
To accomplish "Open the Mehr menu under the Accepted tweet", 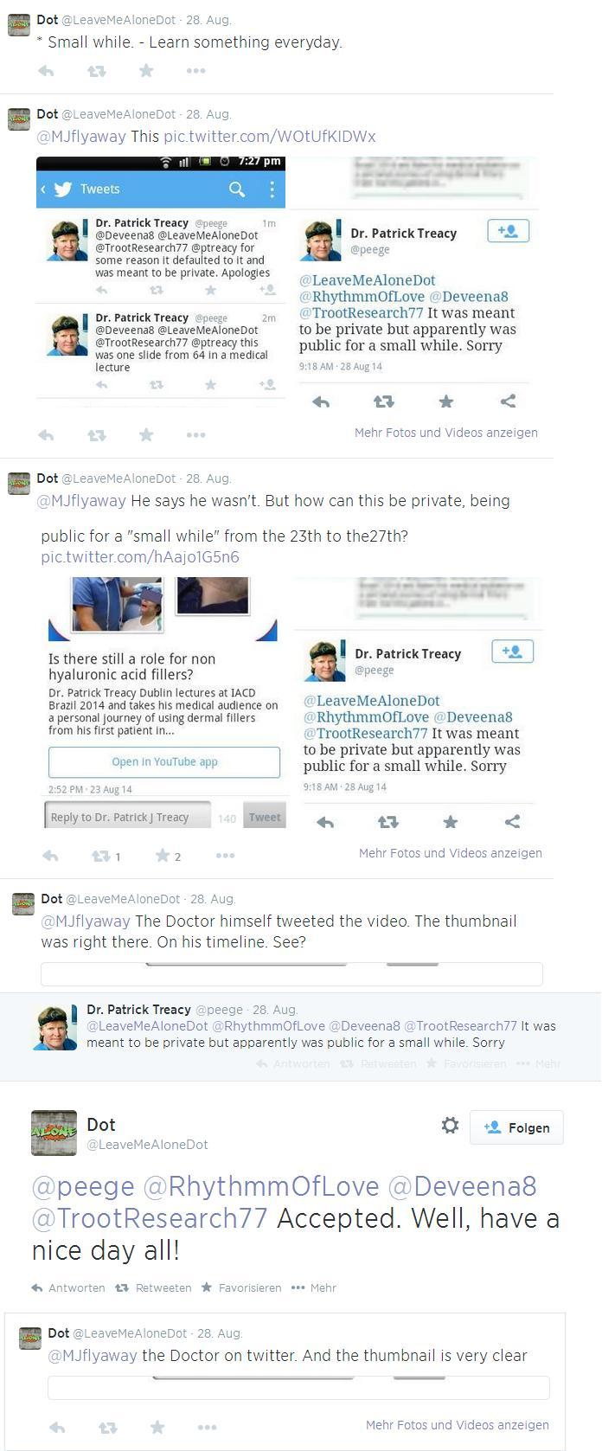I will click(x=313, y=1287).
